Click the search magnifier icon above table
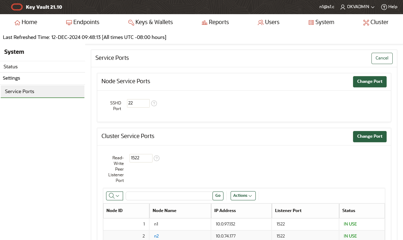The image size is (403, 240). 112,195
